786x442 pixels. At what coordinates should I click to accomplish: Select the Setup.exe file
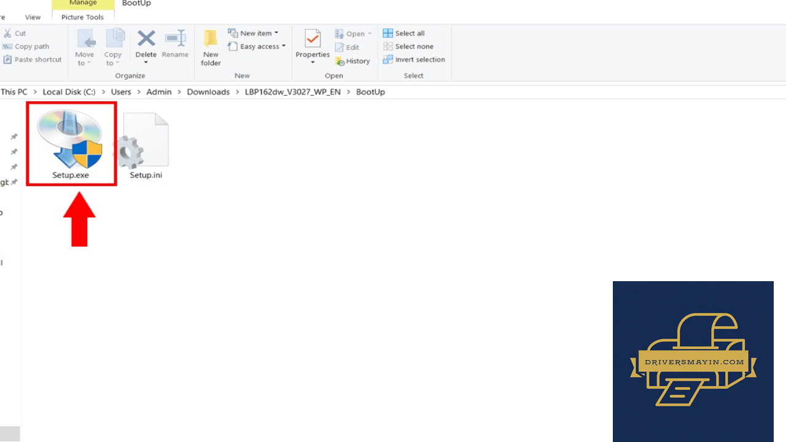(x=71, y=144)
